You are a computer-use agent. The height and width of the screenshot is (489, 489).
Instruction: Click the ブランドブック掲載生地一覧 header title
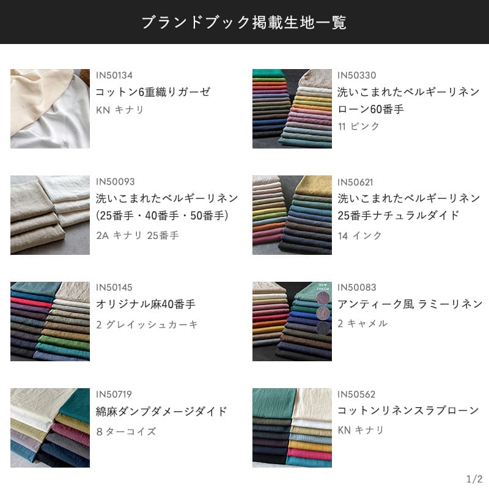(244, 23)
